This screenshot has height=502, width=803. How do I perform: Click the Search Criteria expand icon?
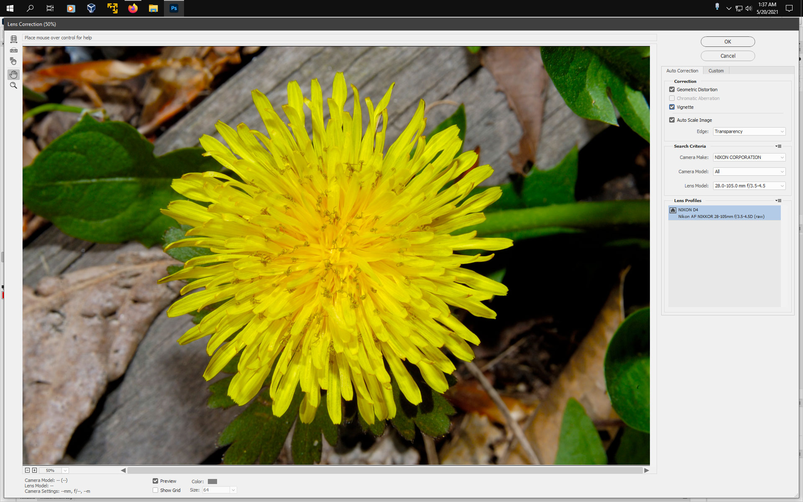pyautogui.click(x=778, y=146)
